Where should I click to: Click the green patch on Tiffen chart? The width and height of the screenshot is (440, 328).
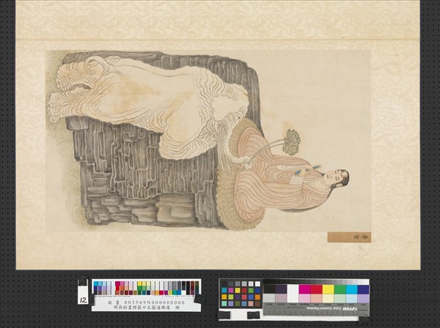pos(340,289)
